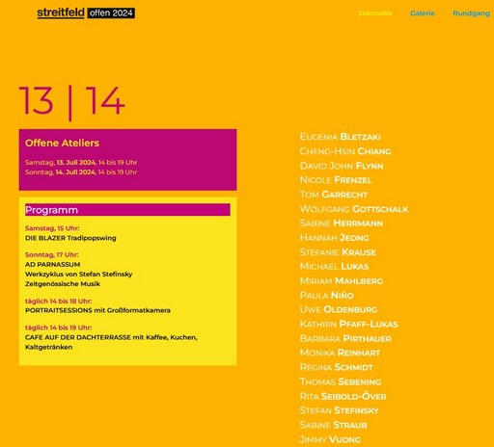Go to the Galerie page
This screenshot has width=494, height=447.
click(423, 13)
